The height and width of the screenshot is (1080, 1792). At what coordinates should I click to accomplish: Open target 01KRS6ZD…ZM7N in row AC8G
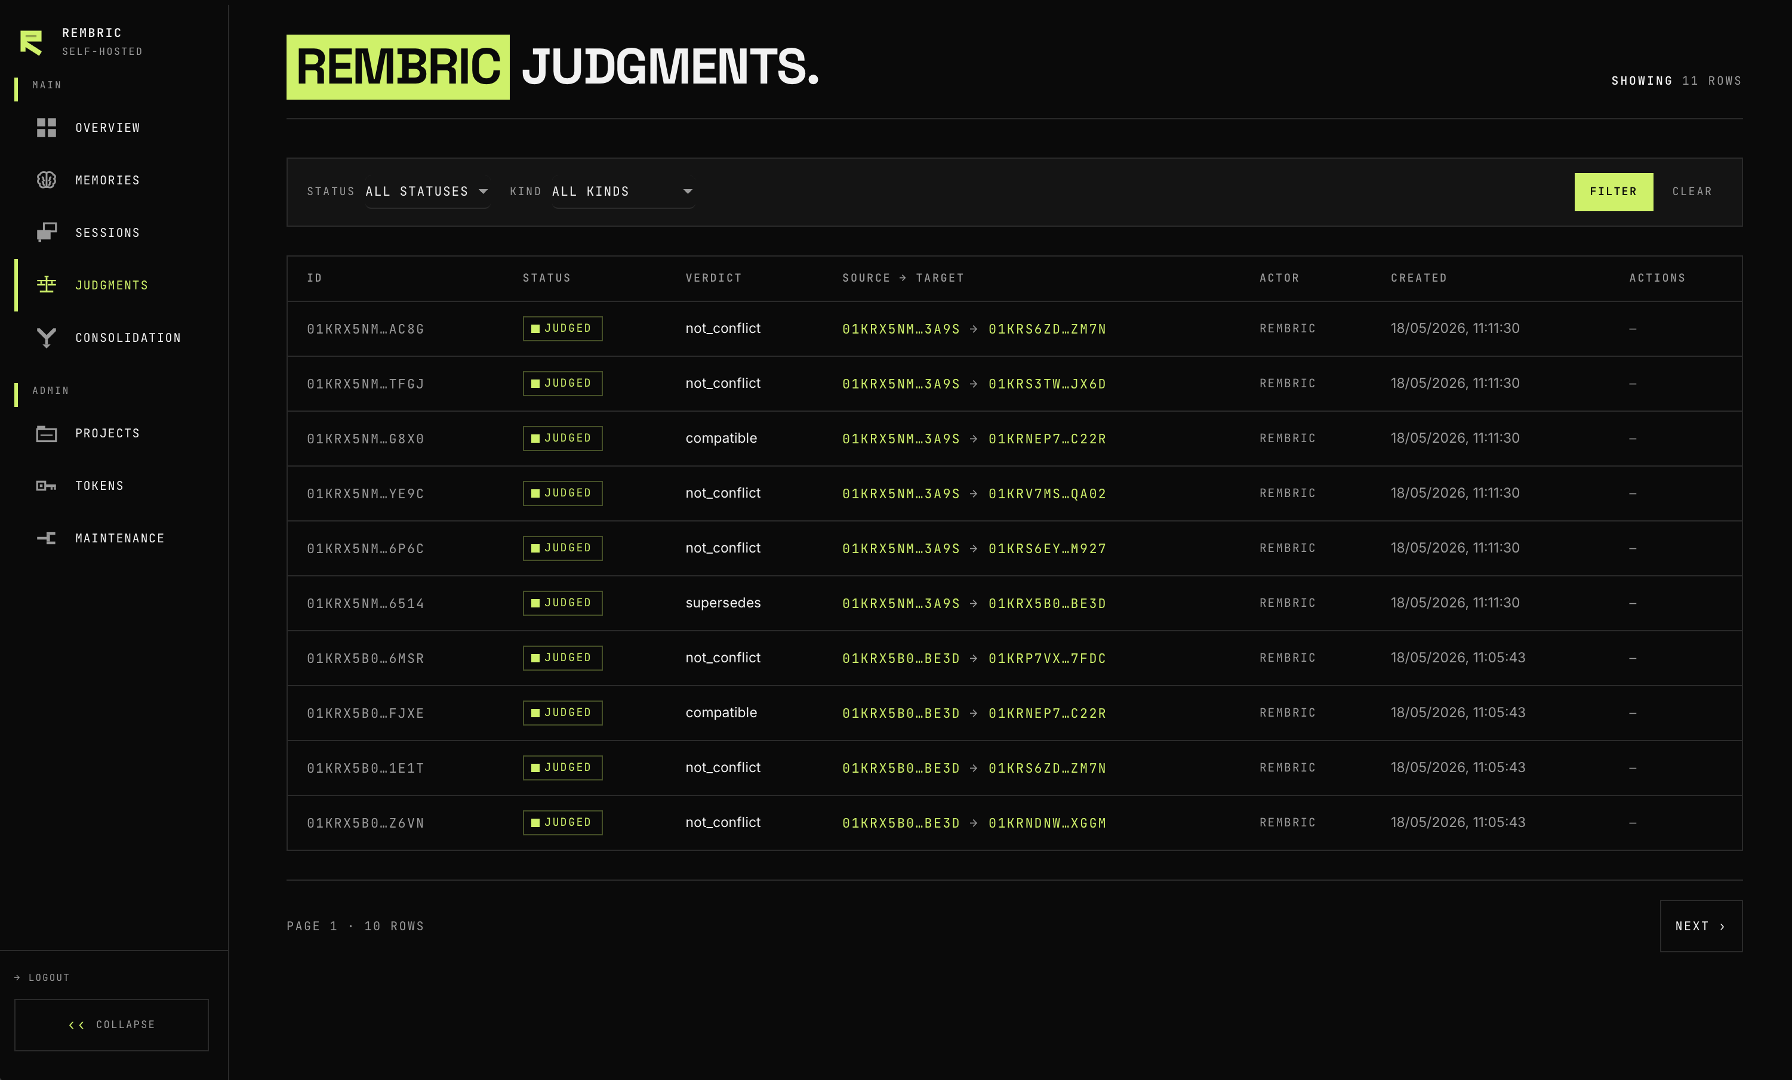click(1047, 329)
